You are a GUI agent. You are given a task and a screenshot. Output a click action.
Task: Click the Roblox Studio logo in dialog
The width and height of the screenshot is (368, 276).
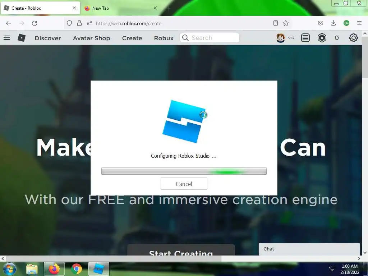click(x=184, y=121)
